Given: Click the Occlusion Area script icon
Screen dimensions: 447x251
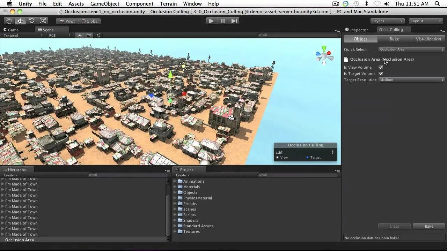Looking at the screenshot, I should pos(346,60).
